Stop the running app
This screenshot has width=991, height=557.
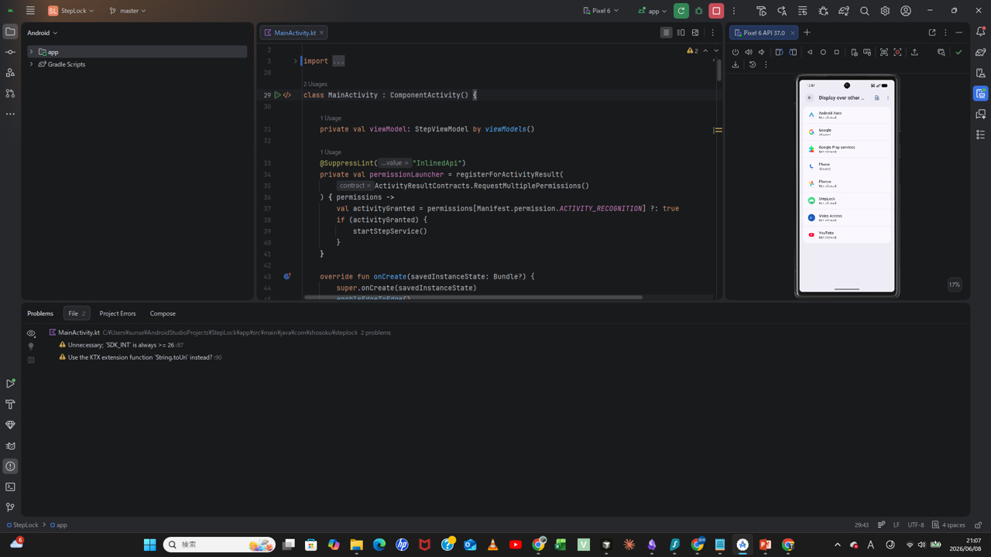(717, 11)
